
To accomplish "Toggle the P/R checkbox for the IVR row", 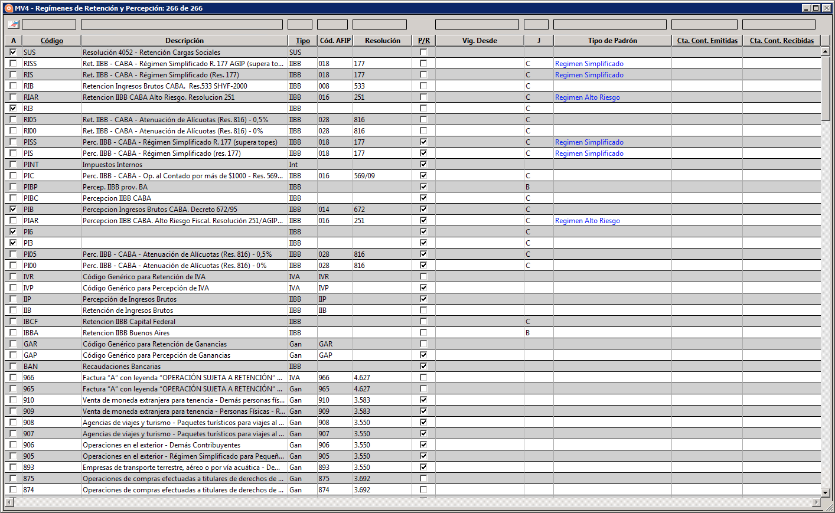I will pyautogui.click(x=423, y=276).
